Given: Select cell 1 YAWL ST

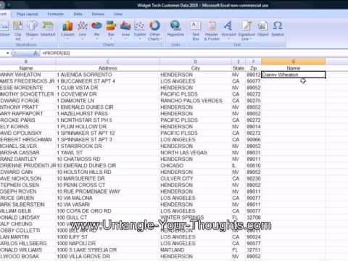Looking at the screenshot, I should point(107,152).
